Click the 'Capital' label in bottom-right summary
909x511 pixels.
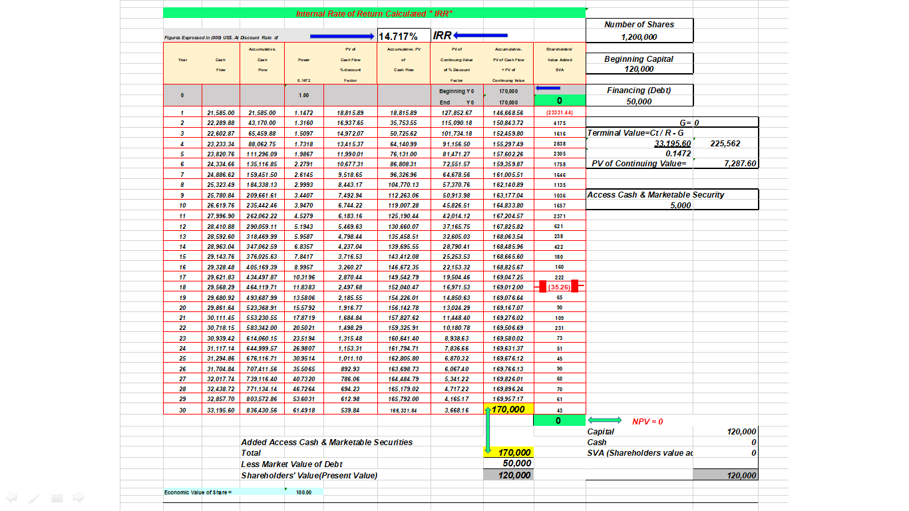pos(601,432)
